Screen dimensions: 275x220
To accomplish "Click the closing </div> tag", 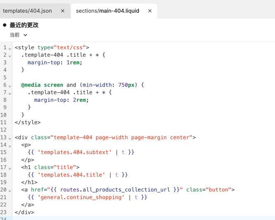I will coord(24,212).
